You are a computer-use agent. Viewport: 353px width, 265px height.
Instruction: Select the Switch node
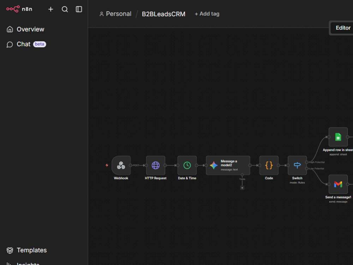297,165
